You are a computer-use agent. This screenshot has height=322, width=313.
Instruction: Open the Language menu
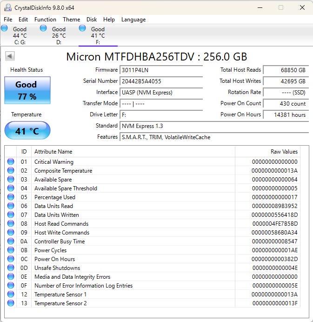point(133,20)
